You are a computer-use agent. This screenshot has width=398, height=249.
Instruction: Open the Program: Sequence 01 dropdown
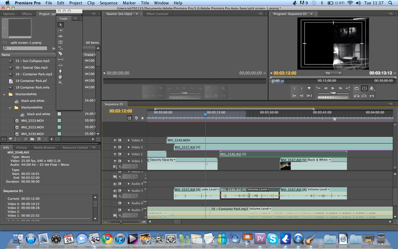click(311, 14)
